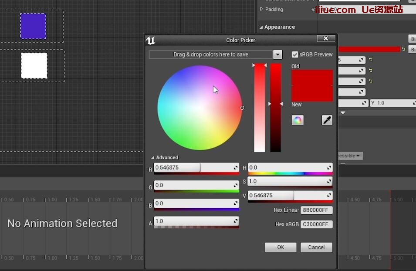Cancel the Color Picker dialog
The height and width of the screenshot is (271, 416).
(x=316, y=247)
